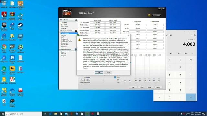This screenshot has width=207, height=116.
Task: Open Microsoft Edge from the taskbar
Action: (50, 114)
